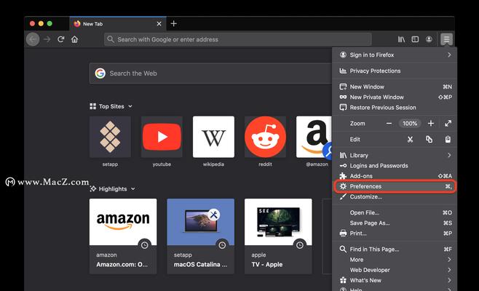
Task: Select Restore Previous Session
Action: tap(395, 108)
